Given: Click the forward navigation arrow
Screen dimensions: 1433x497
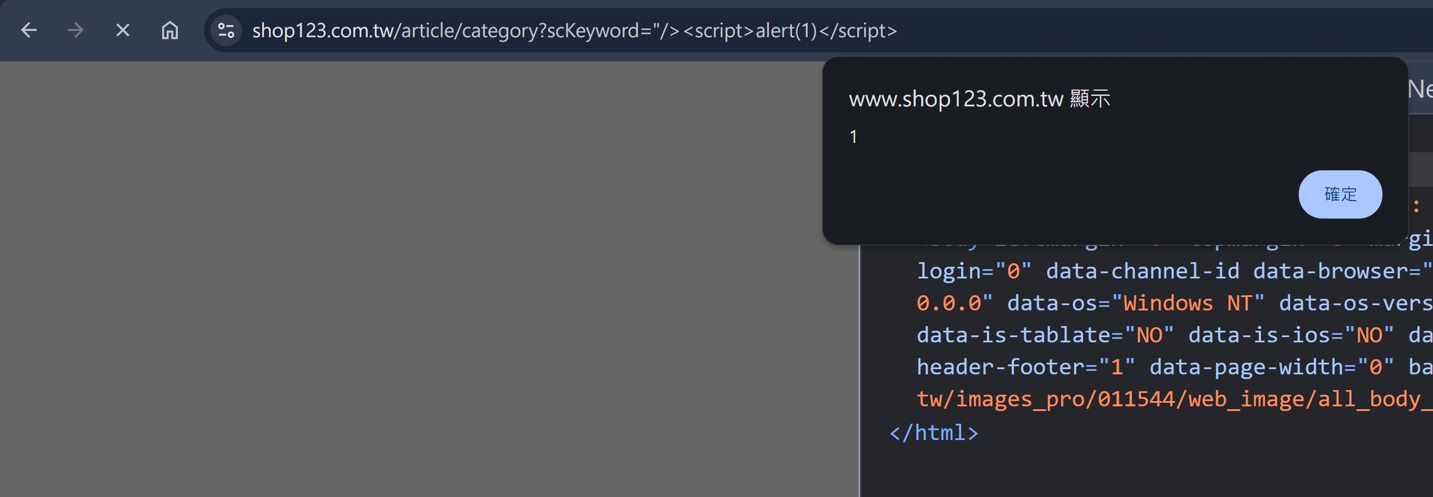Looking at the screenshot, I should [76, 30].
